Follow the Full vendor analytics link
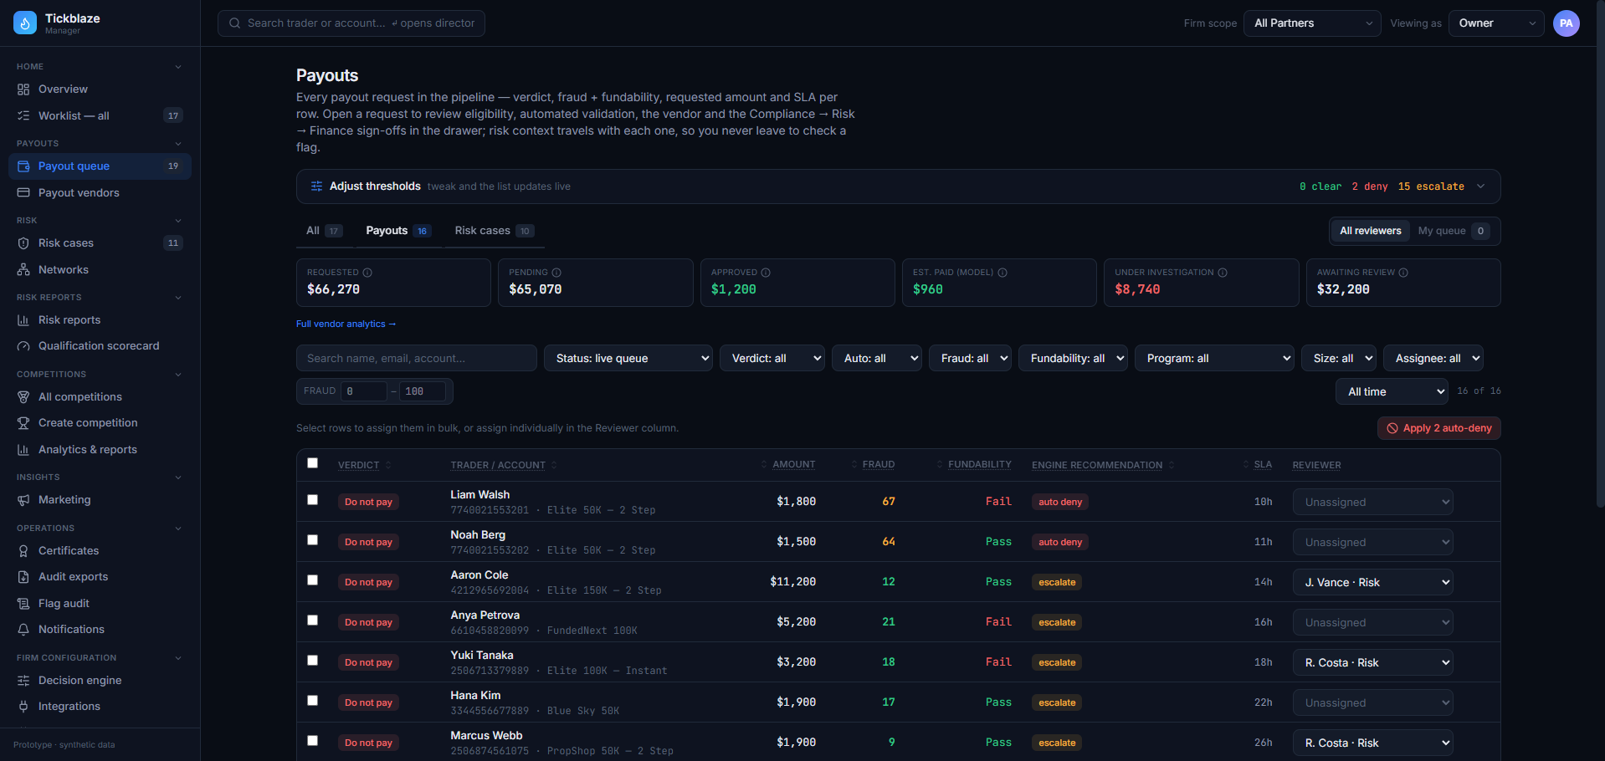Image resolution: width=1605 pixels, height=761 pixels. tap(346, 324)
